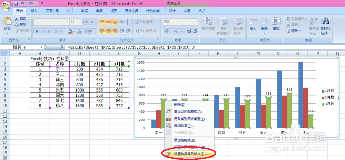Open 单元格样式 cell styles
Screen dimensions: 345x160
(x=238, y=26)
